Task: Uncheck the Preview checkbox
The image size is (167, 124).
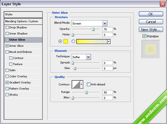Action: coord(144,36)
